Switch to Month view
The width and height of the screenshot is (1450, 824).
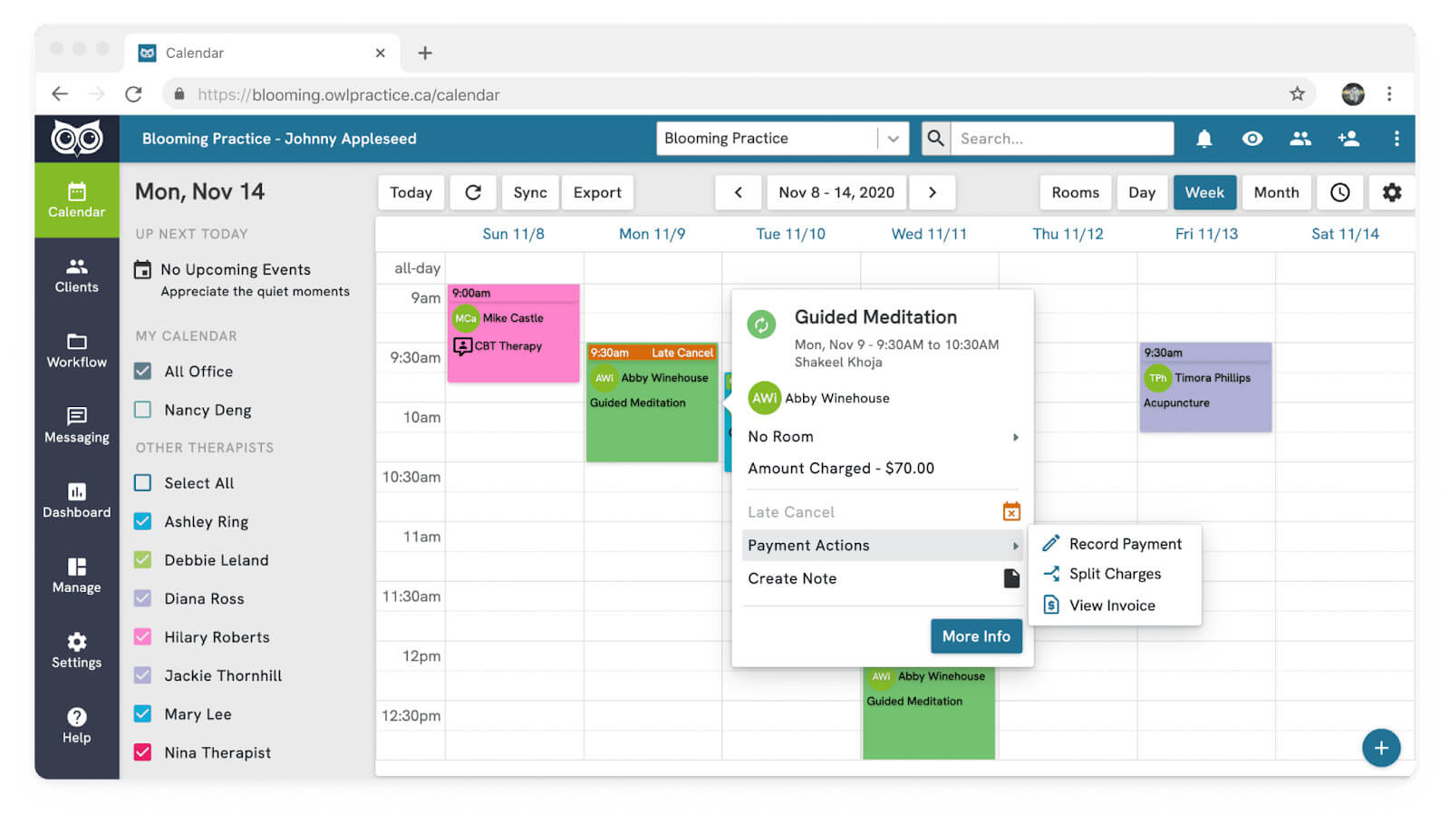pyautogui.click(x=1276, y=192)
